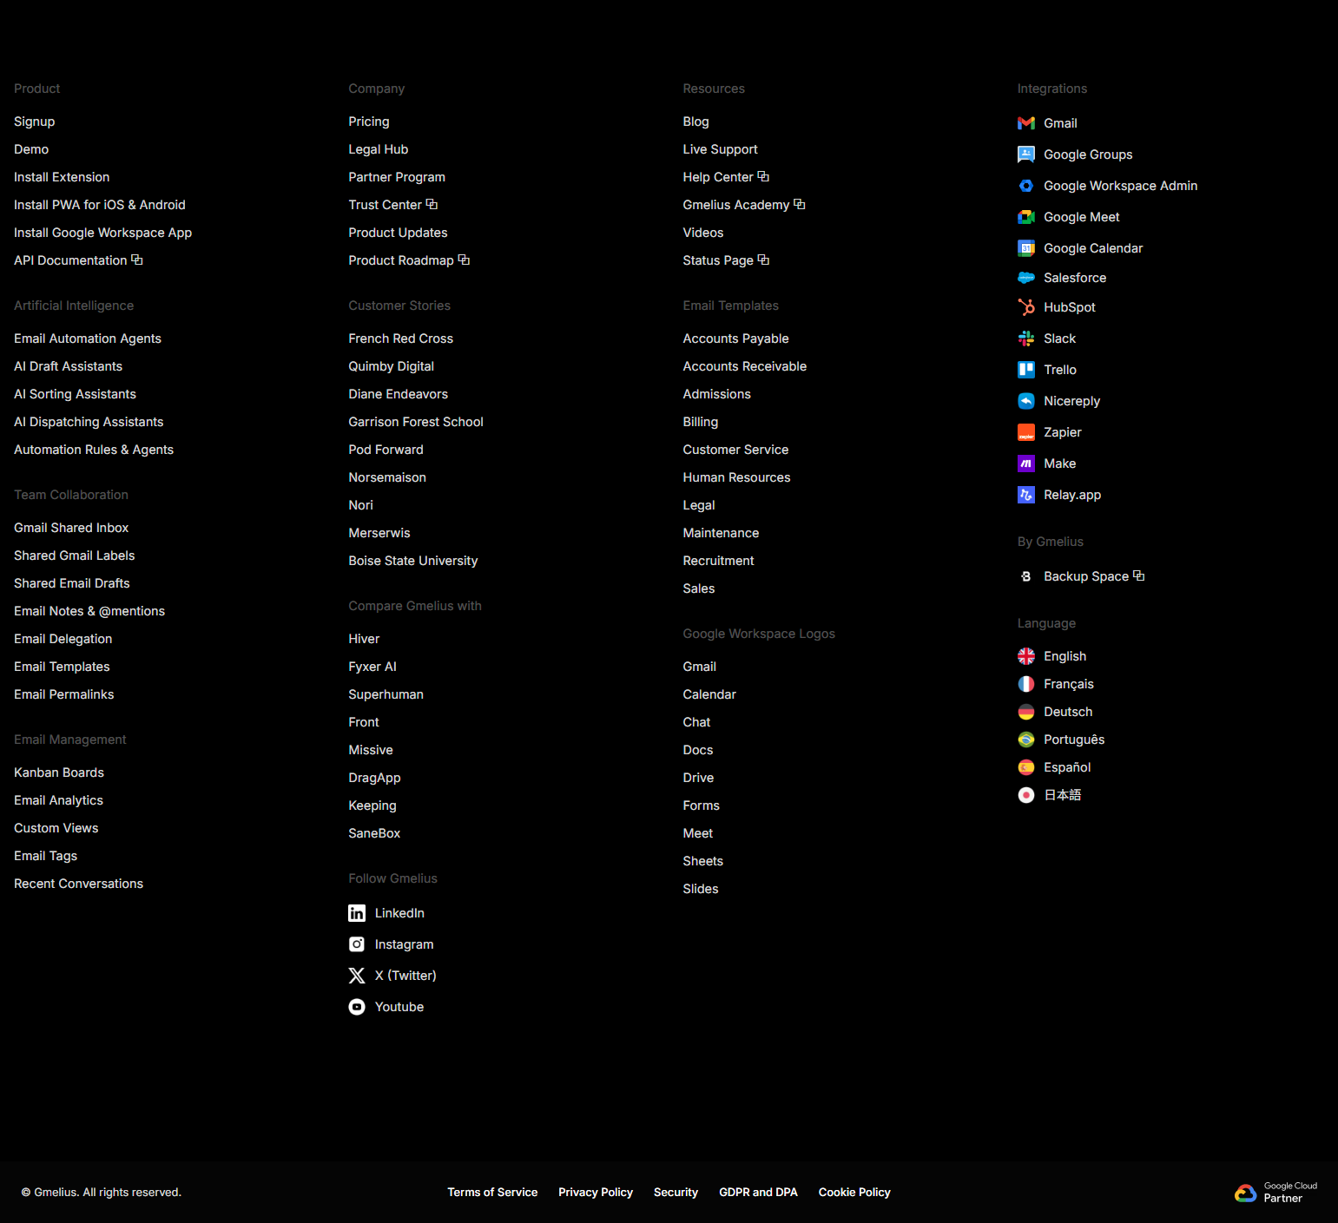This screenshot has height=1223, width=1338.
Task: Open the Gmelius Instagram profile
Action: click(x=404, y=944)
